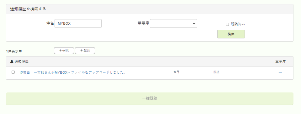Click the bell icon beside 通知履歴

point(12,62)
